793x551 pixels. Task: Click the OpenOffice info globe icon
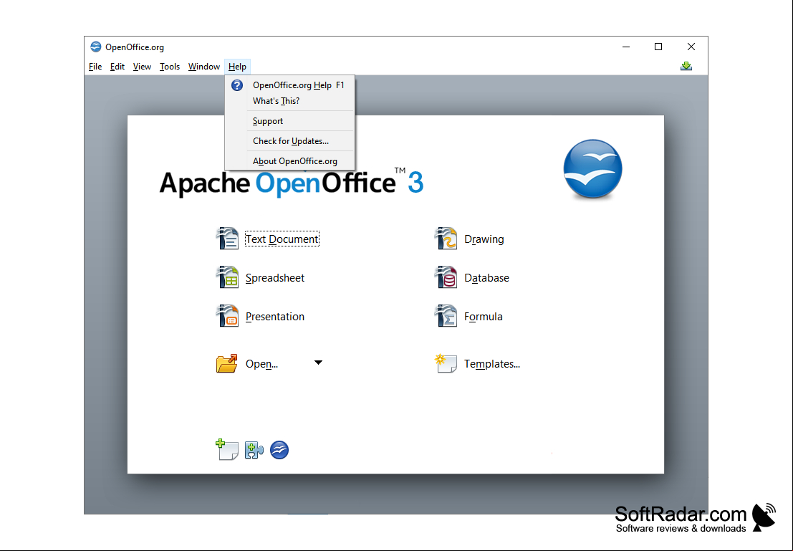(x=279, y=450)
